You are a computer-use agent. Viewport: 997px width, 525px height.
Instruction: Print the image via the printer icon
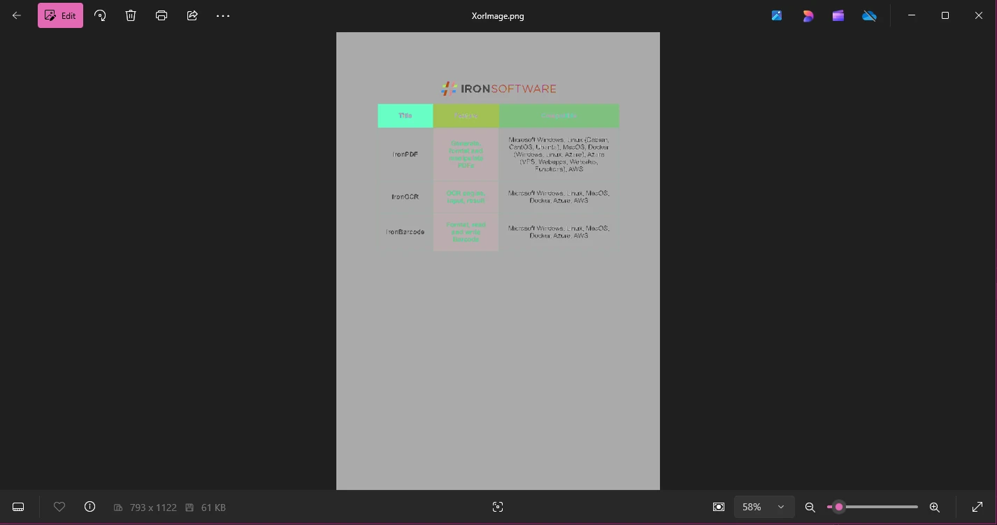162,15
